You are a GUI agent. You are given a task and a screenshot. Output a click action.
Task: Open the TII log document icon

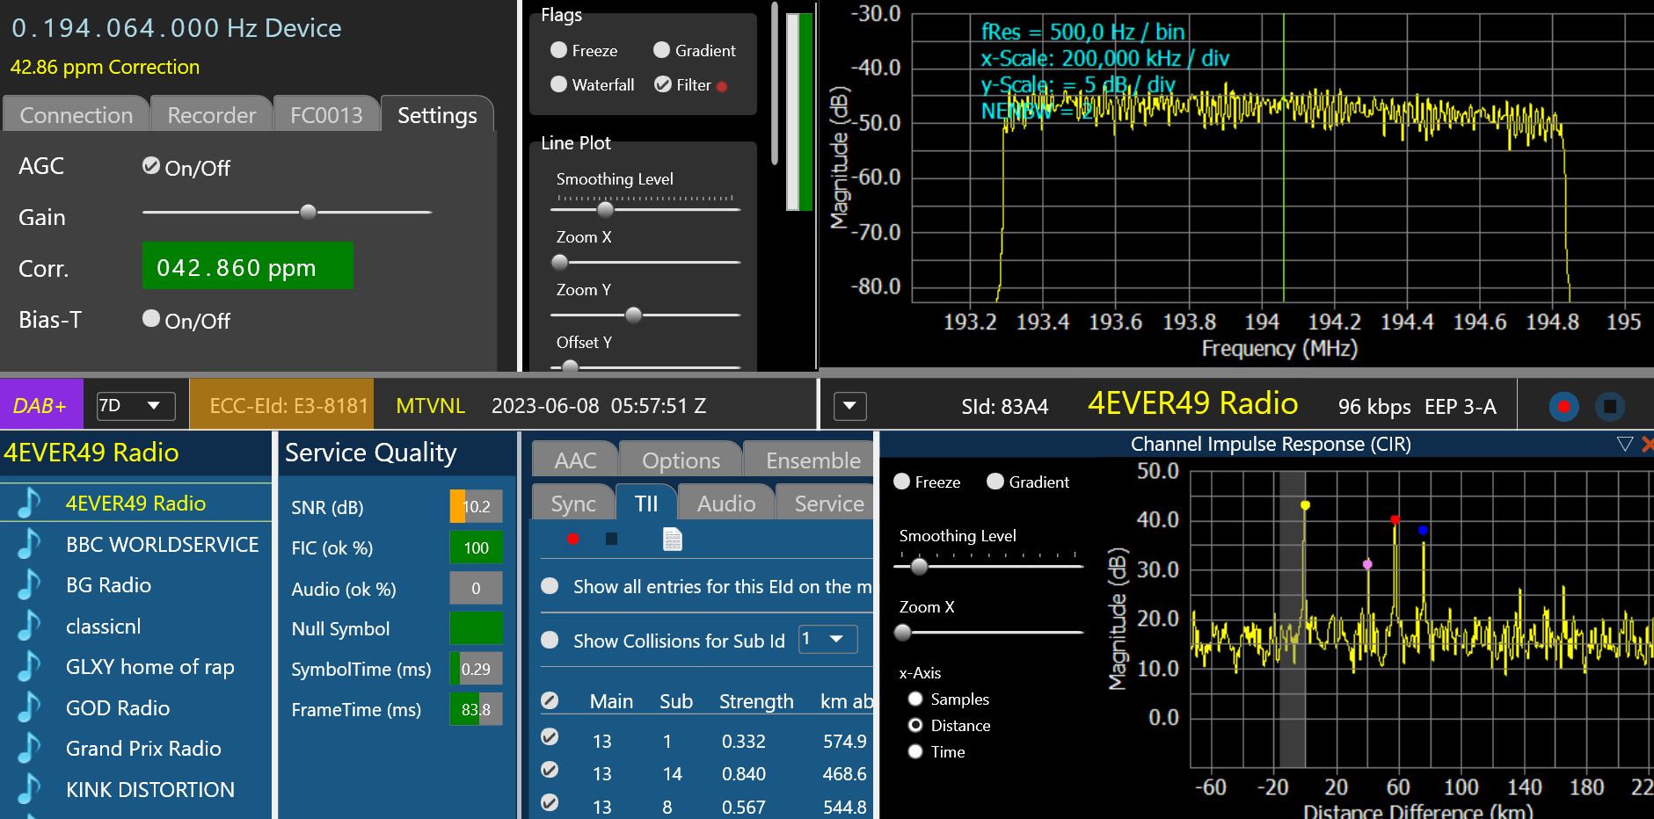tap(673, 539)
